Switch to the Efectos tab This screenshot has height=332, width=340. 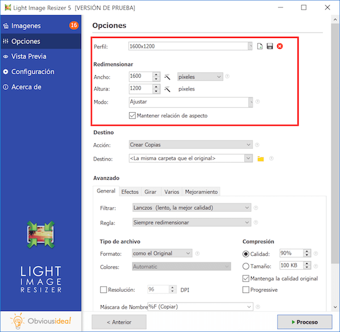pyautogui.click(x=130, y=192)
